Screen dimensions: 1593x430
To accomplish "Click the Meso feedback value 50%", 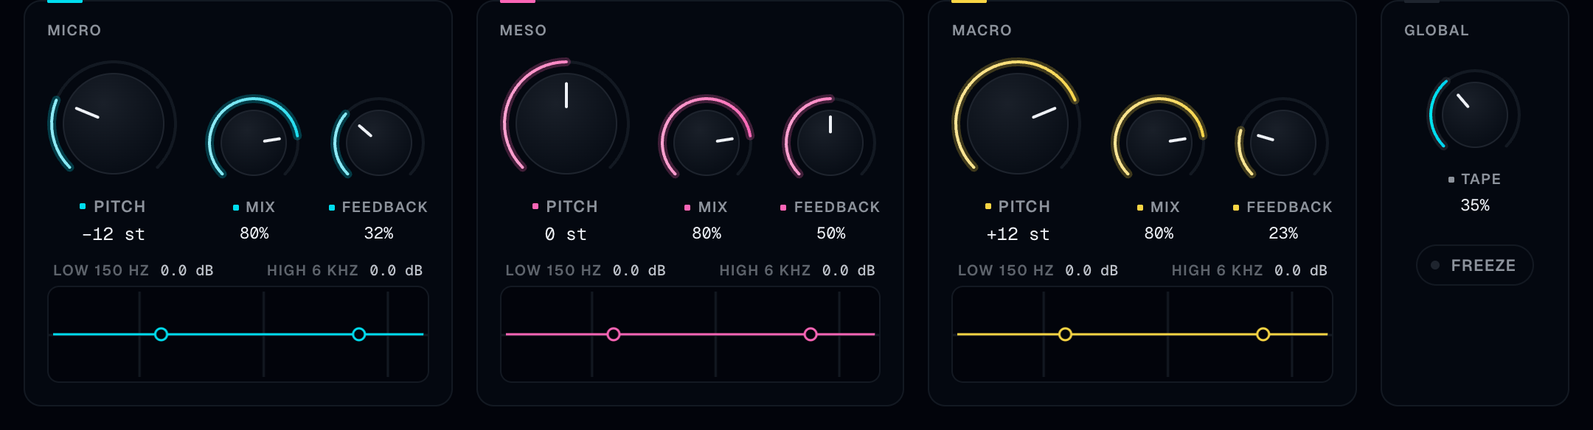I will (831, 233).
